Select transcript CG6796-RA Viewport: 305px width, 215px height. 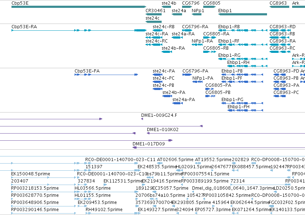tap(195, 26)
